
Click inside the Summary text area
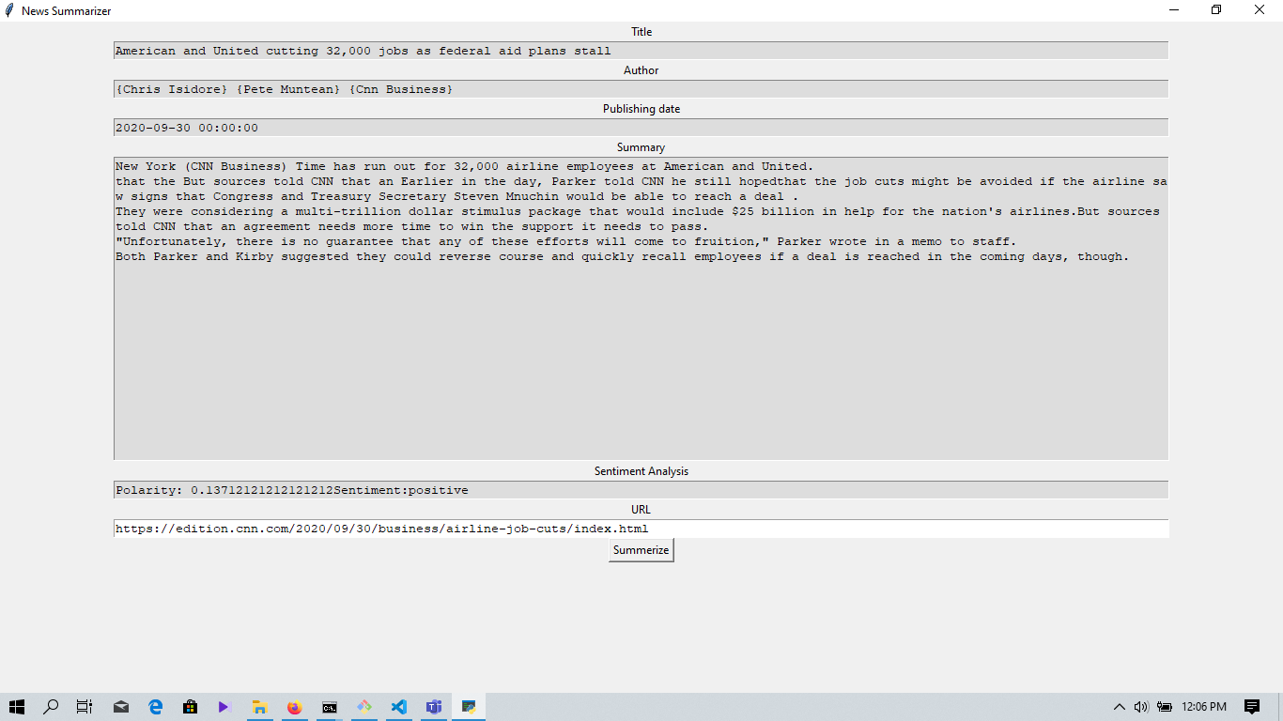point(641,308)
